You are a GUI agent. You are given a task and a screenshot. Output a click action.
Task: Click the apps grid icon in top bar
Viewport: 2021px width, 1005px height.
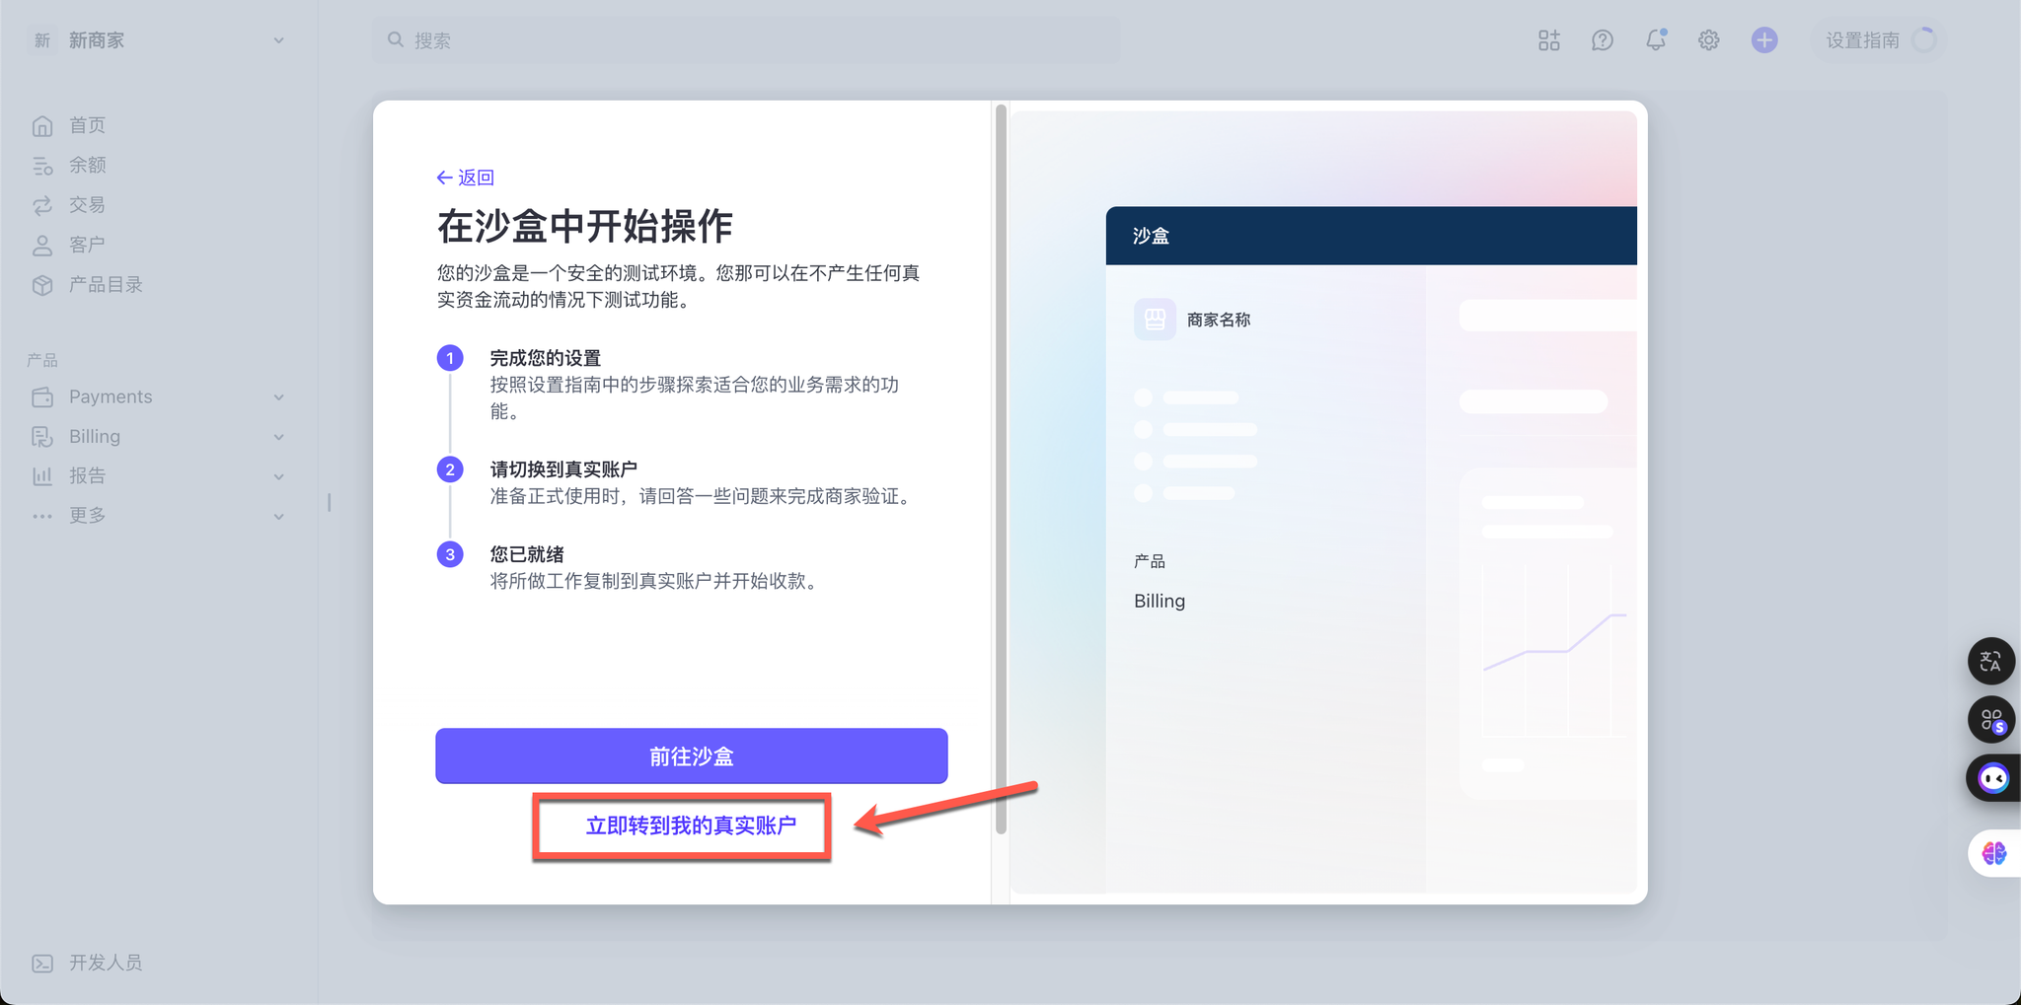click(x=1548, y=40)
